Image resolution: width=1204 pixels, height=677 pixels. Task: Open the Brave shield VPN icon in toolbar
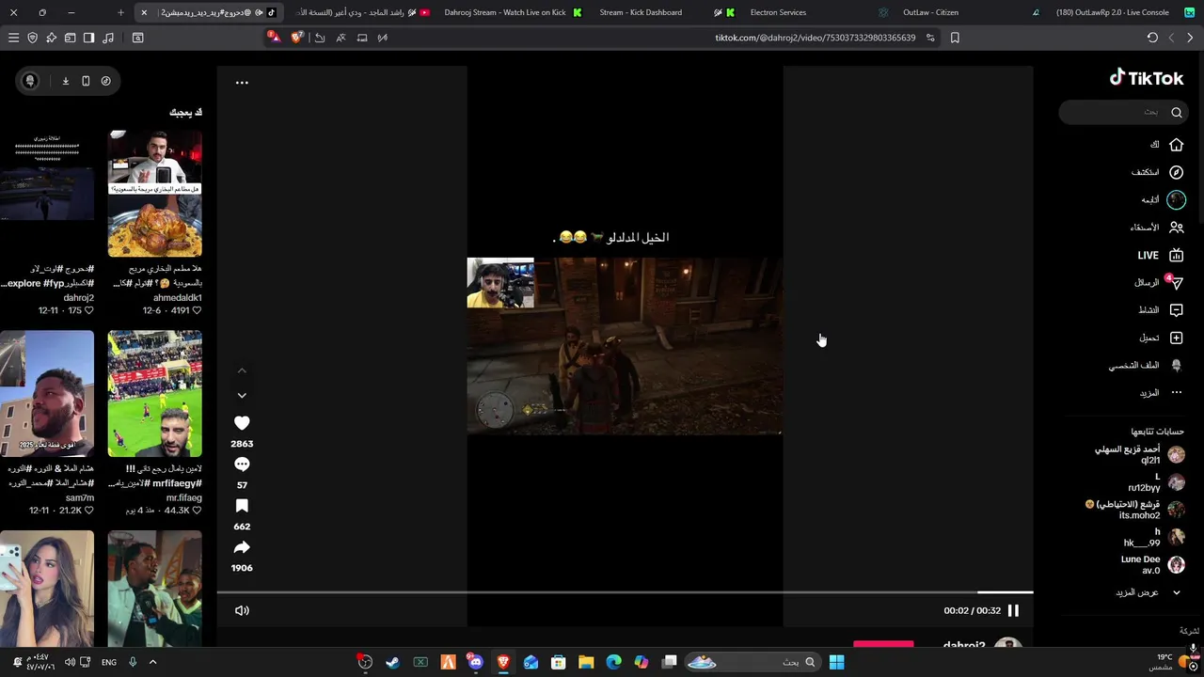32,38
